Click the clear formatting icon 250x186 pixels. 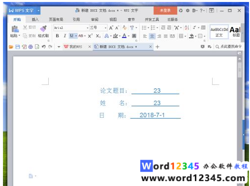point(125,27)
